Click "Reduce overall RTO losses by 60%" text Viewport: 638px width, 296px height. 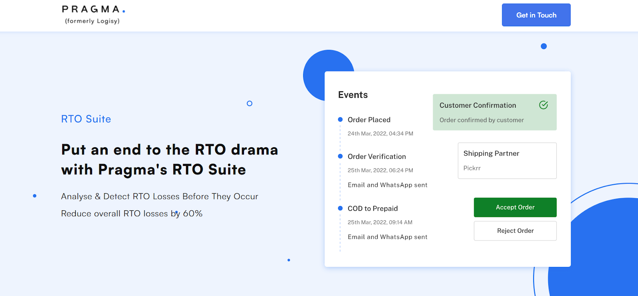(x=132, y=214)
